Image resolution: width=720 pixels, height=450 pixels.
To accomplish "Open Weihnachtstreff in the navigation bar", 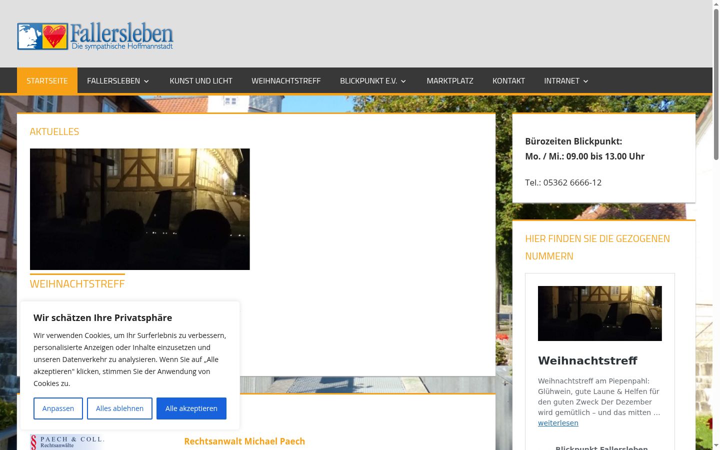I will (286, 80).
